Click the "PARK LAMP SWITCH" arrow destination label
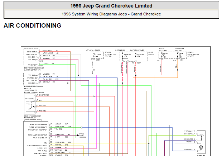 point(82,135)
